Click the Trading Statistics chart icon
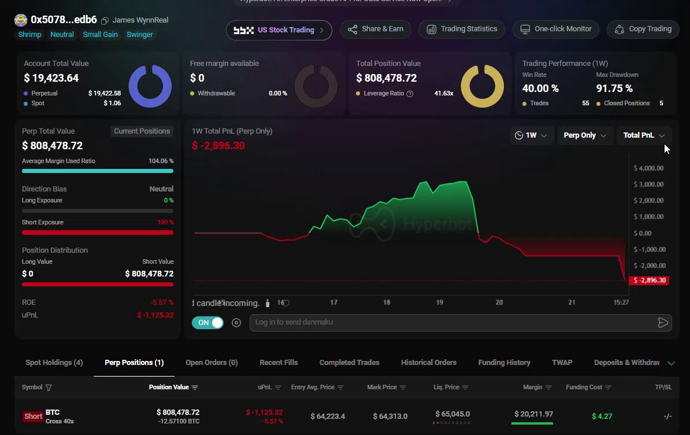The width and height of the screenshot is (690, 435). coord(431,30)
